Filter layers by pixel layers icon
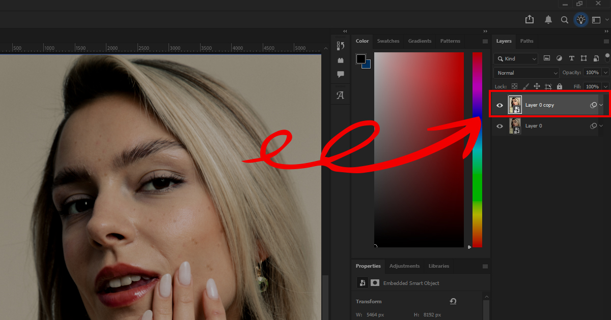The image size is (611, 320). click(547, 58)
